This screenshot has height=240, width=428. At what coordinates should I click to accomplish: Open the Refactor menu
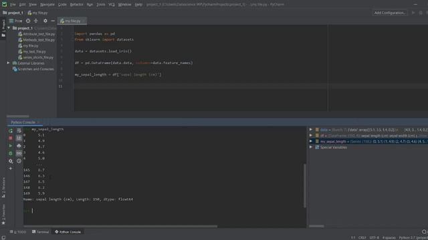76,5
